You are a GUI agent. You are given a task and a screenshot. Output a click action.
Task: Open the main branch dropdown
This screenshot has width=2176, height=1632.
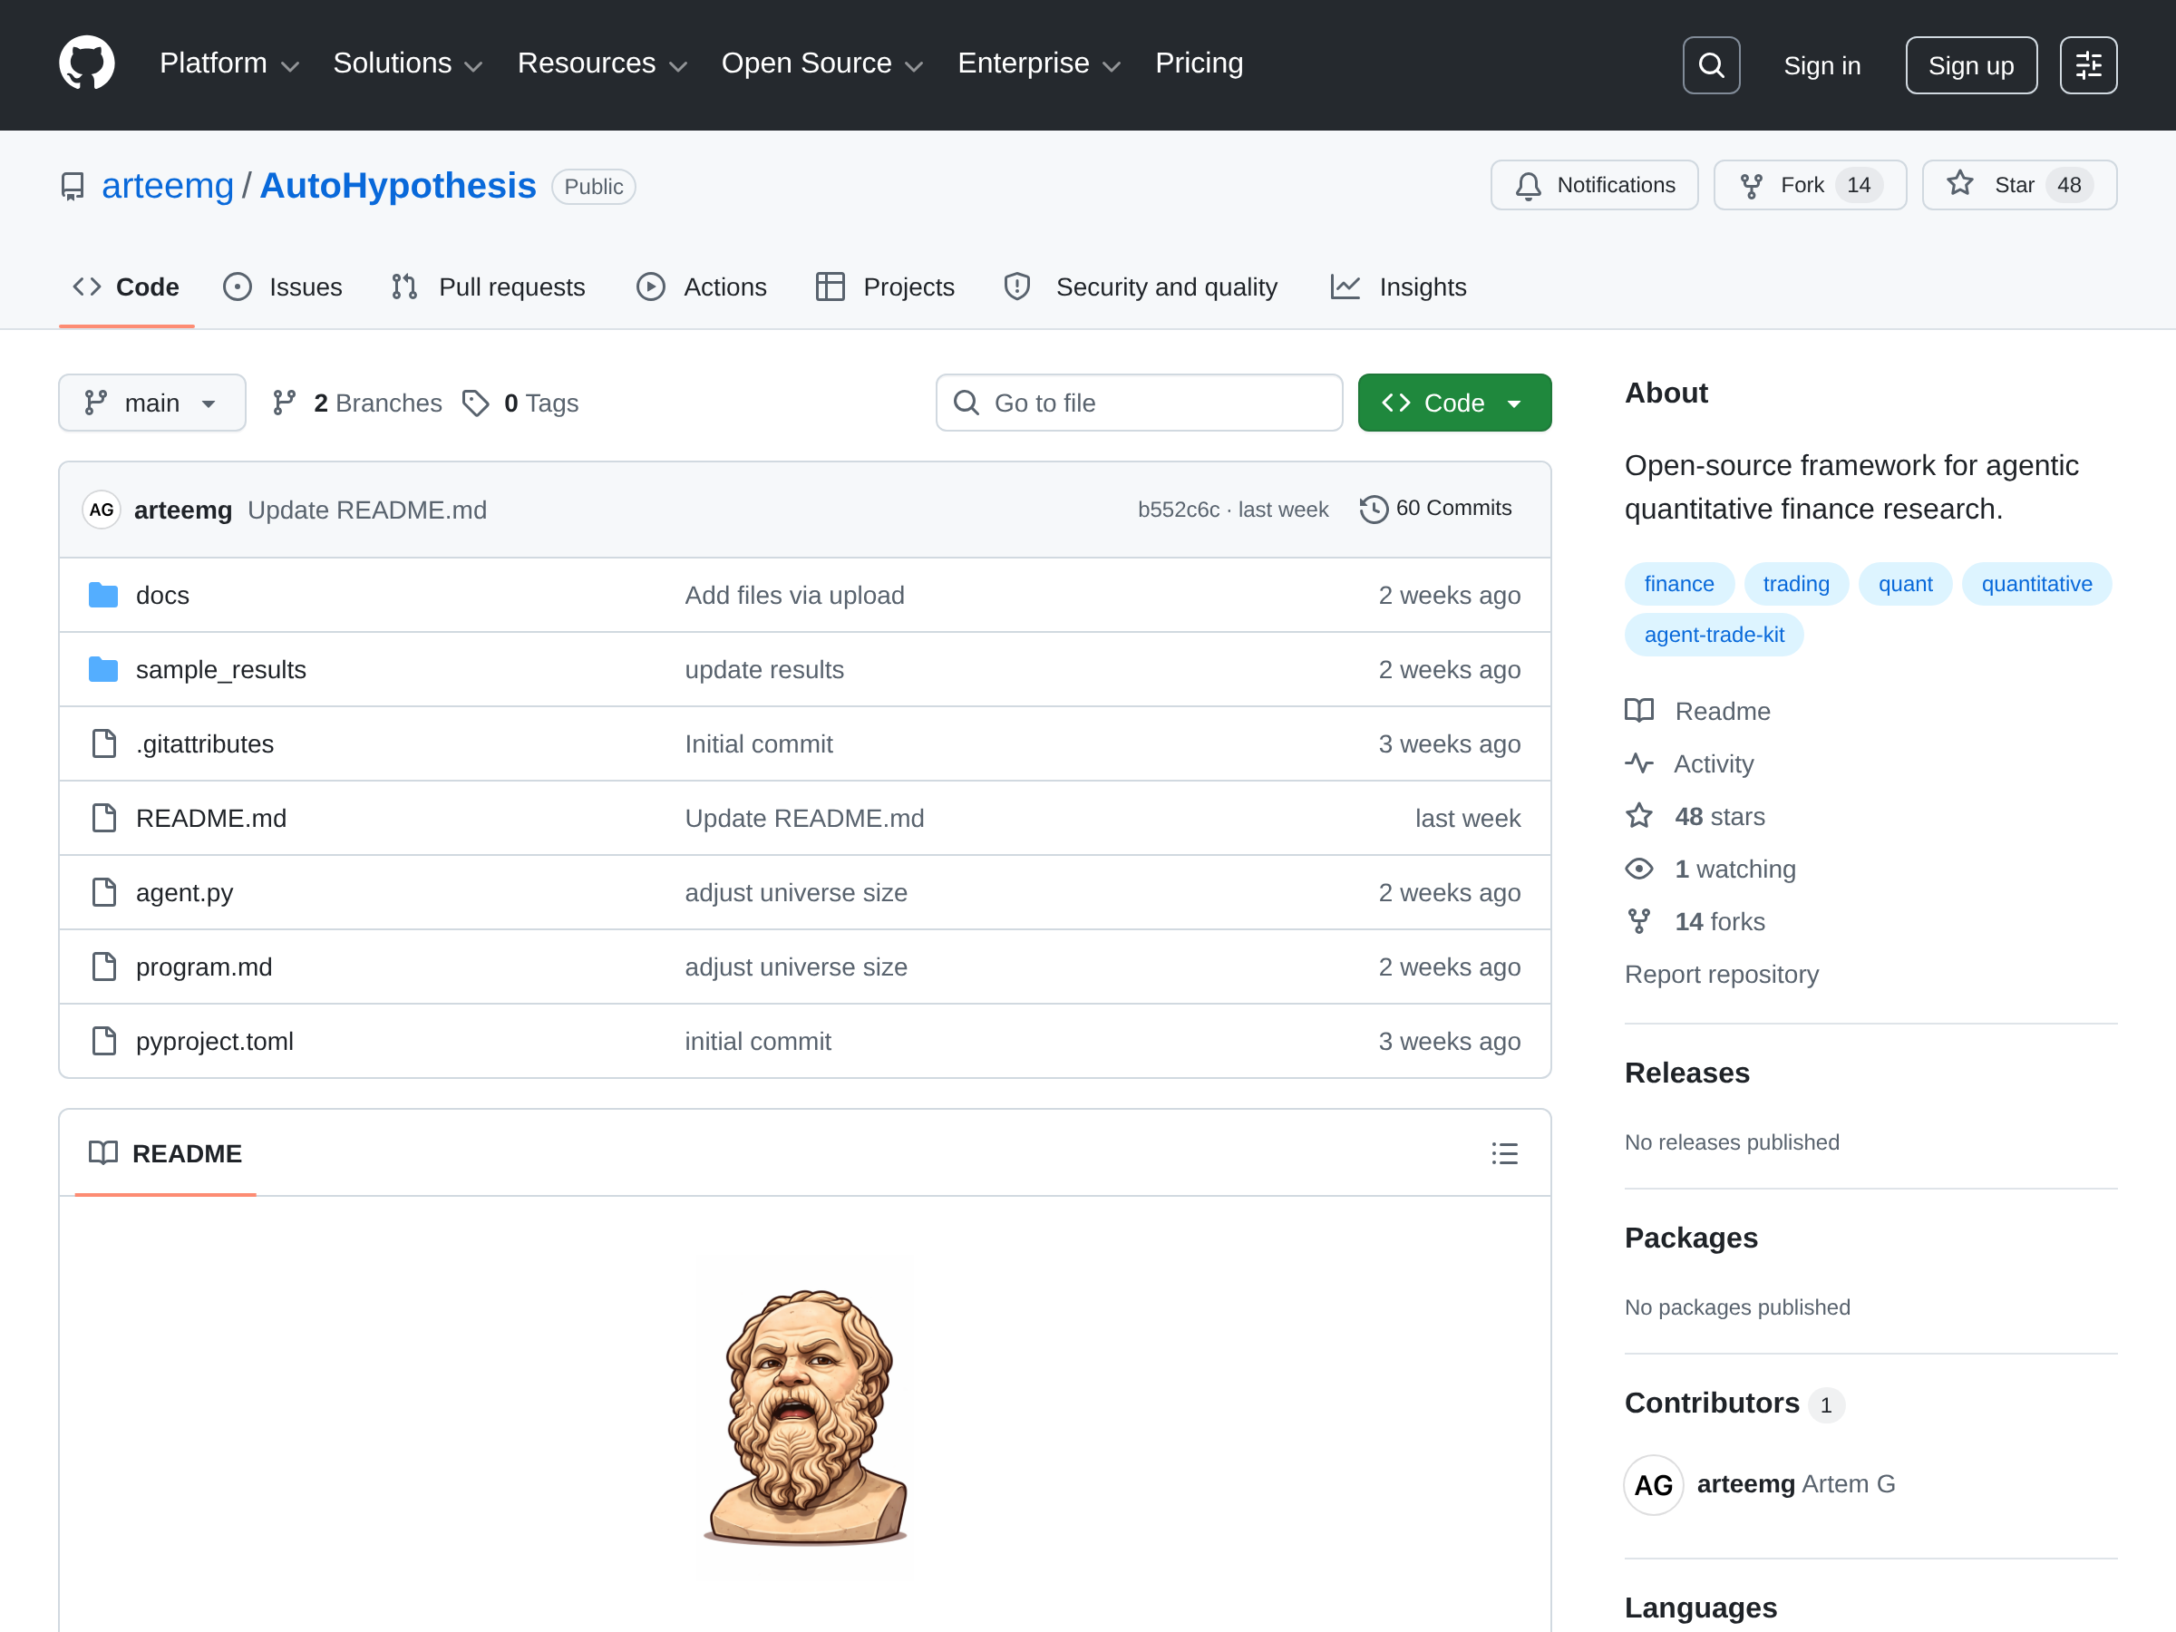(x=151, y=403)
